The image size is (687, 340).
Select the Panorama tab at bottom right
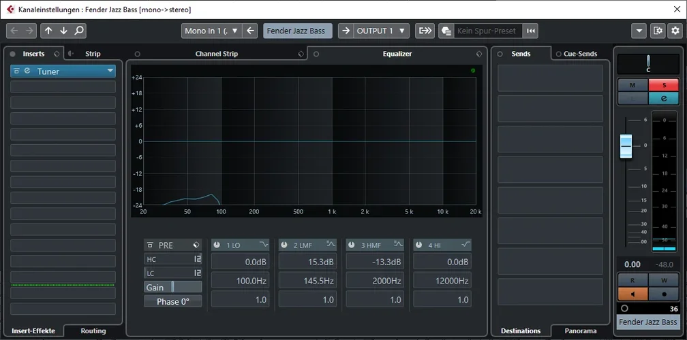(581, 331)
